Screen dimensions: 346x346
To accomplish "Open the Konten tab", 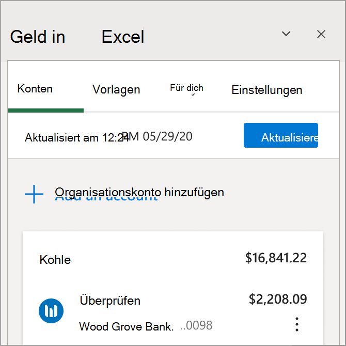I will pos(35,89).
